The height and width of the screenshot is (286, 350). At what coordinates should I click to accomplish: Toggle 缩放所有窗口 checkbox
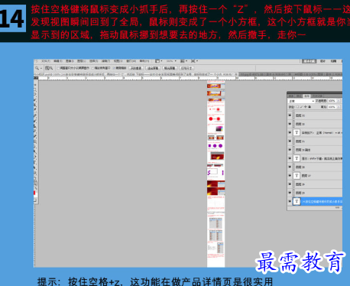click(x=92, y=68)
